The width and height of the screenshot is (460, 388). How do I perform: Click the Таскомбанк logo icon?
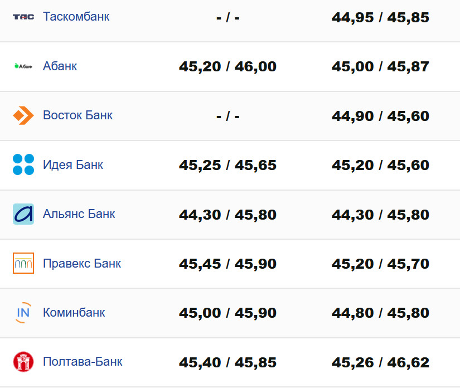pos(23,17)
